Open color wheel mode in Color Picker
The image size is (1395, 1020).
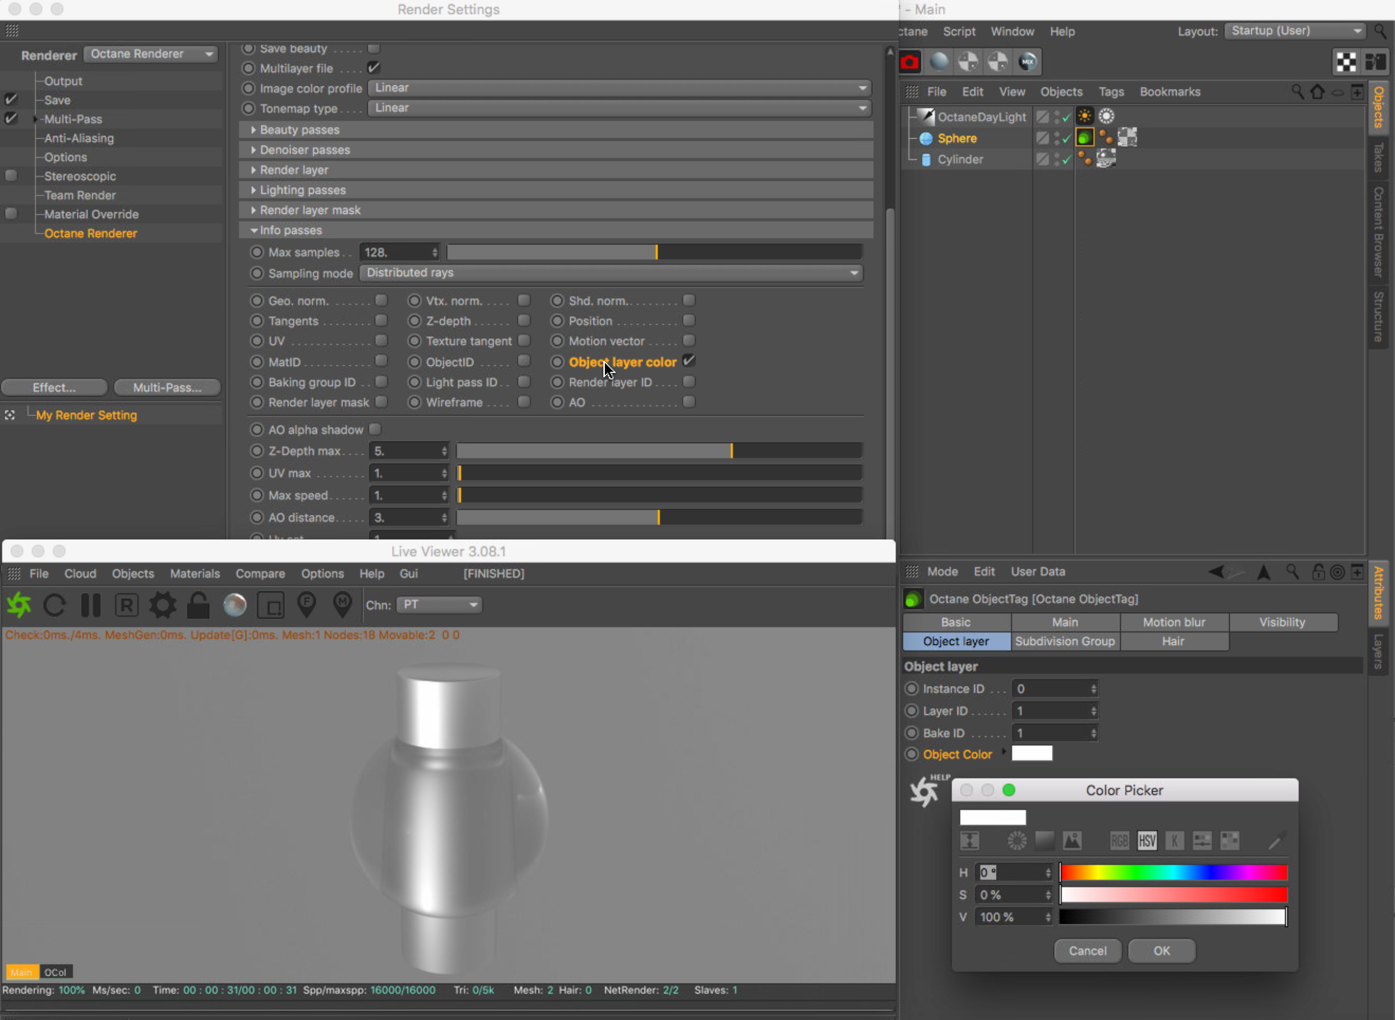1017,840
